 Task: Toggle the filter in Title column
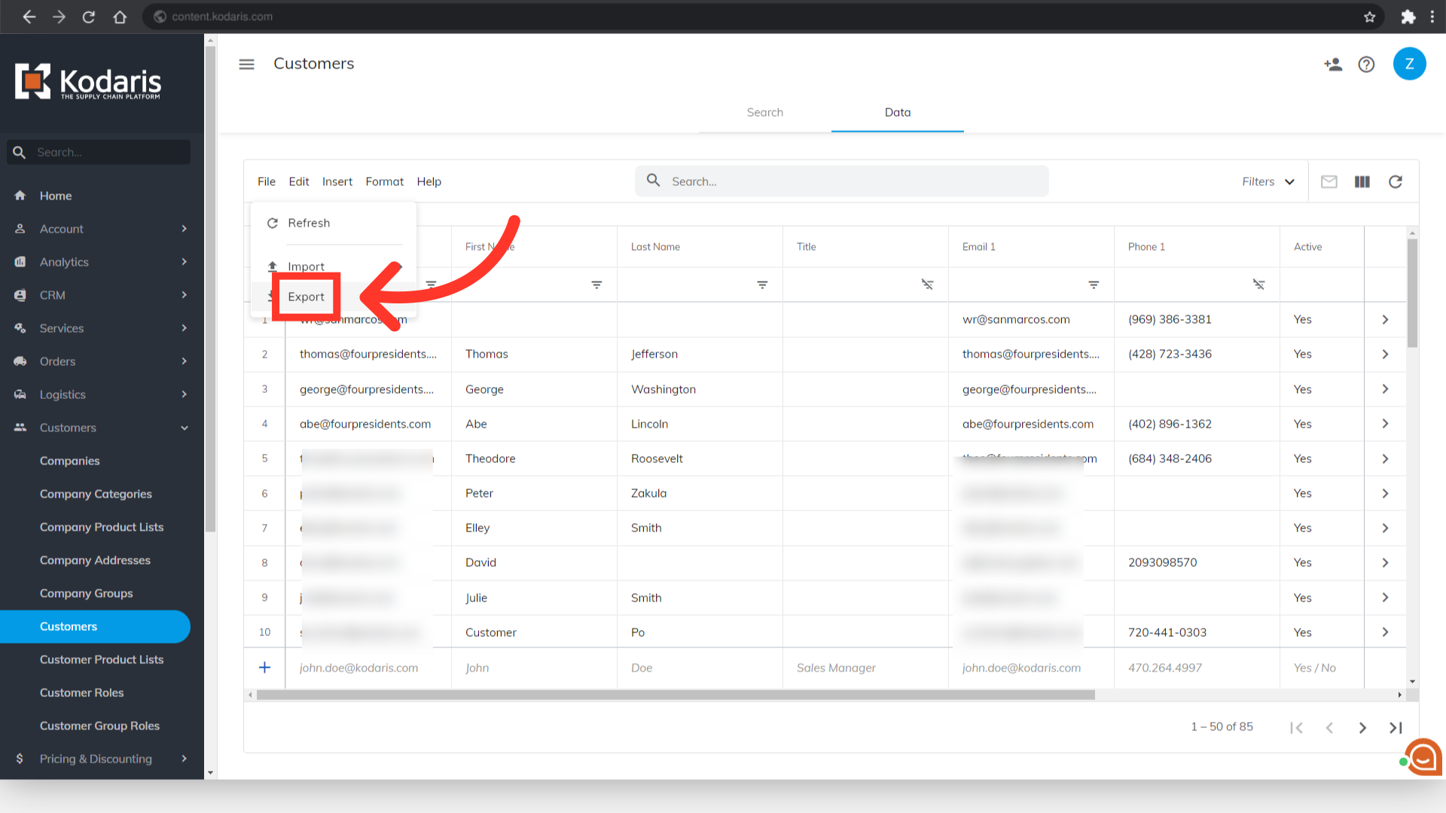coord(927,285)
